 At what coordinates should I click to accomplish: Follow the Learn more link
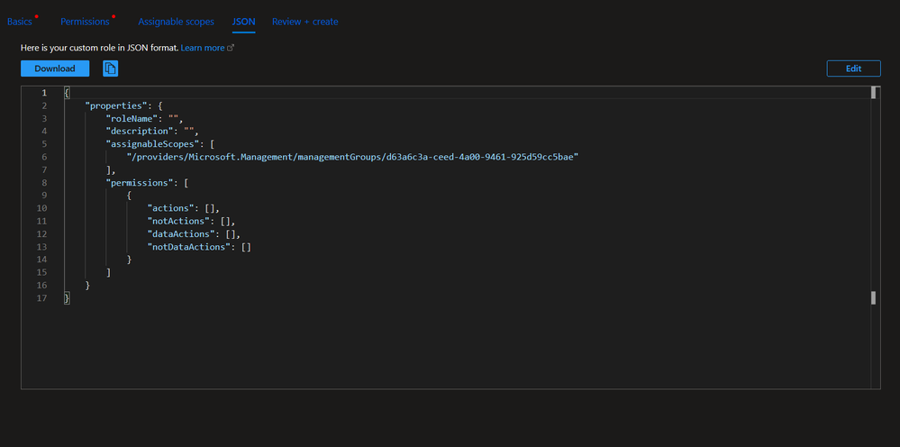pos(202,47)
